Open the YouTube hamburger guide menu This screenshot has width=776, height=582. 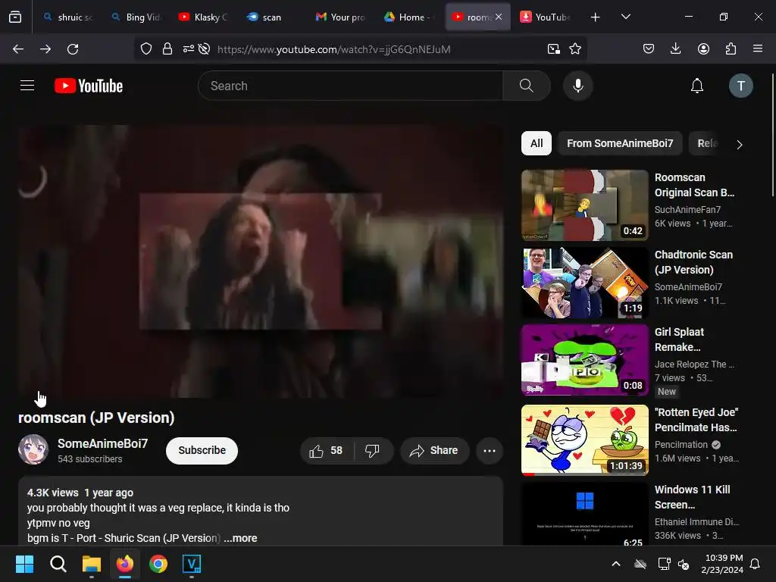[x=27, y=86]
